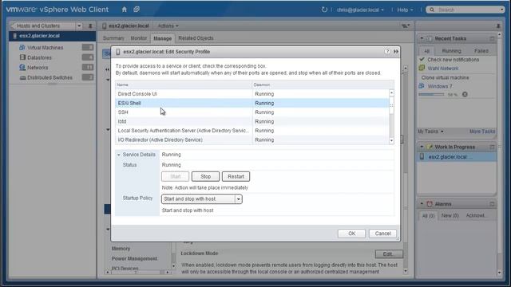Maximize the Recent Tasks panel
This screenshot has width=511, height=287.
[x=492, y=38]
